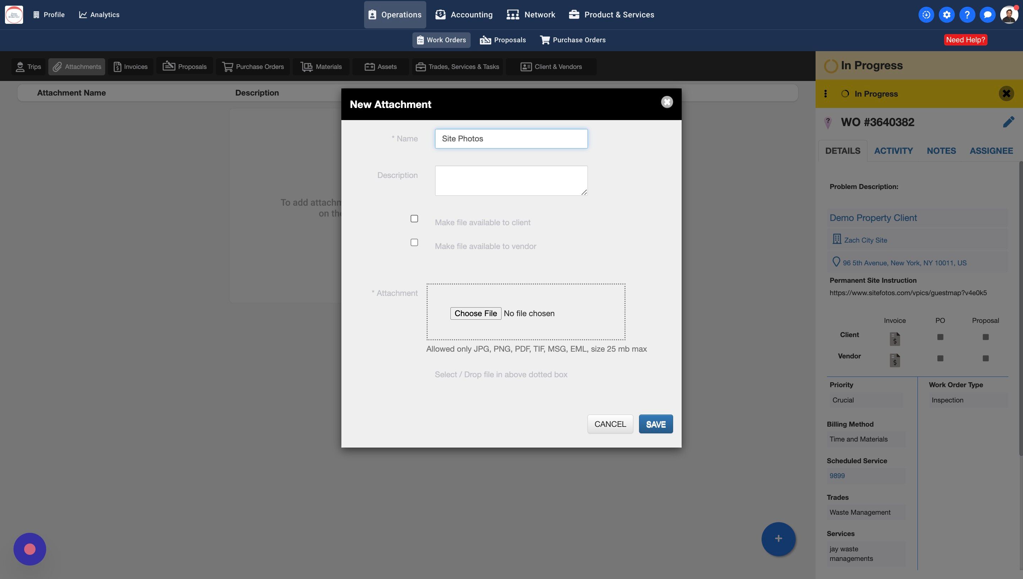Click the blue plus add attachment button
Screen dimensions: 1023x579
click(778, 539)
